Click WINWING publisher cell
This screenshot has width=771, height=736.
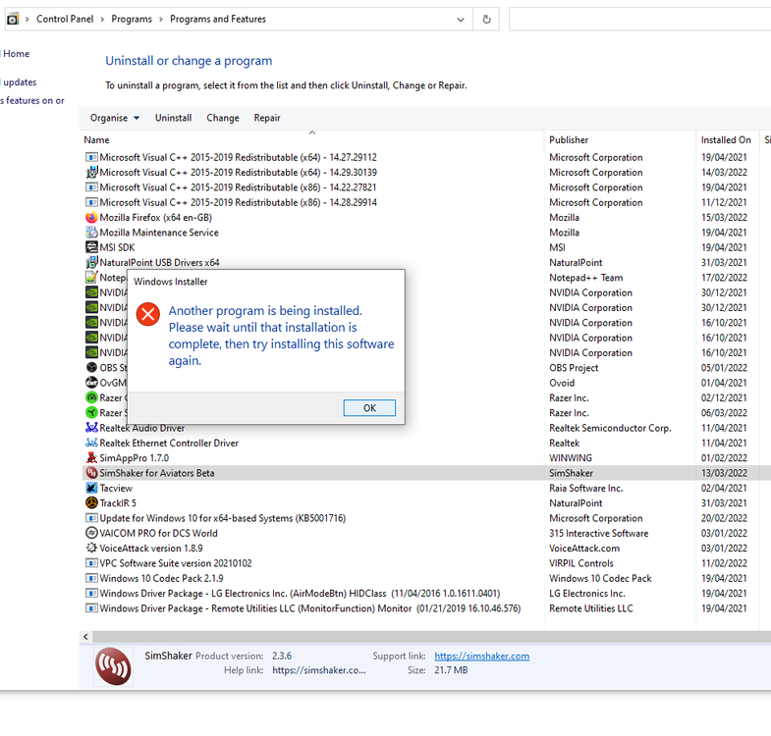(x=571, y=458)
